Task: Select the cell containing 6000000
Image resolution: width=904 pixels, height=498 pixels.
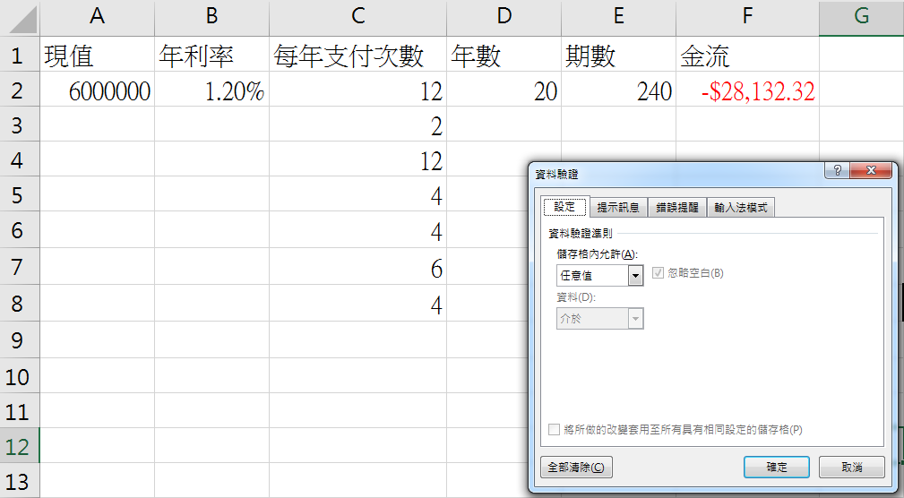Action: (97, 90)
